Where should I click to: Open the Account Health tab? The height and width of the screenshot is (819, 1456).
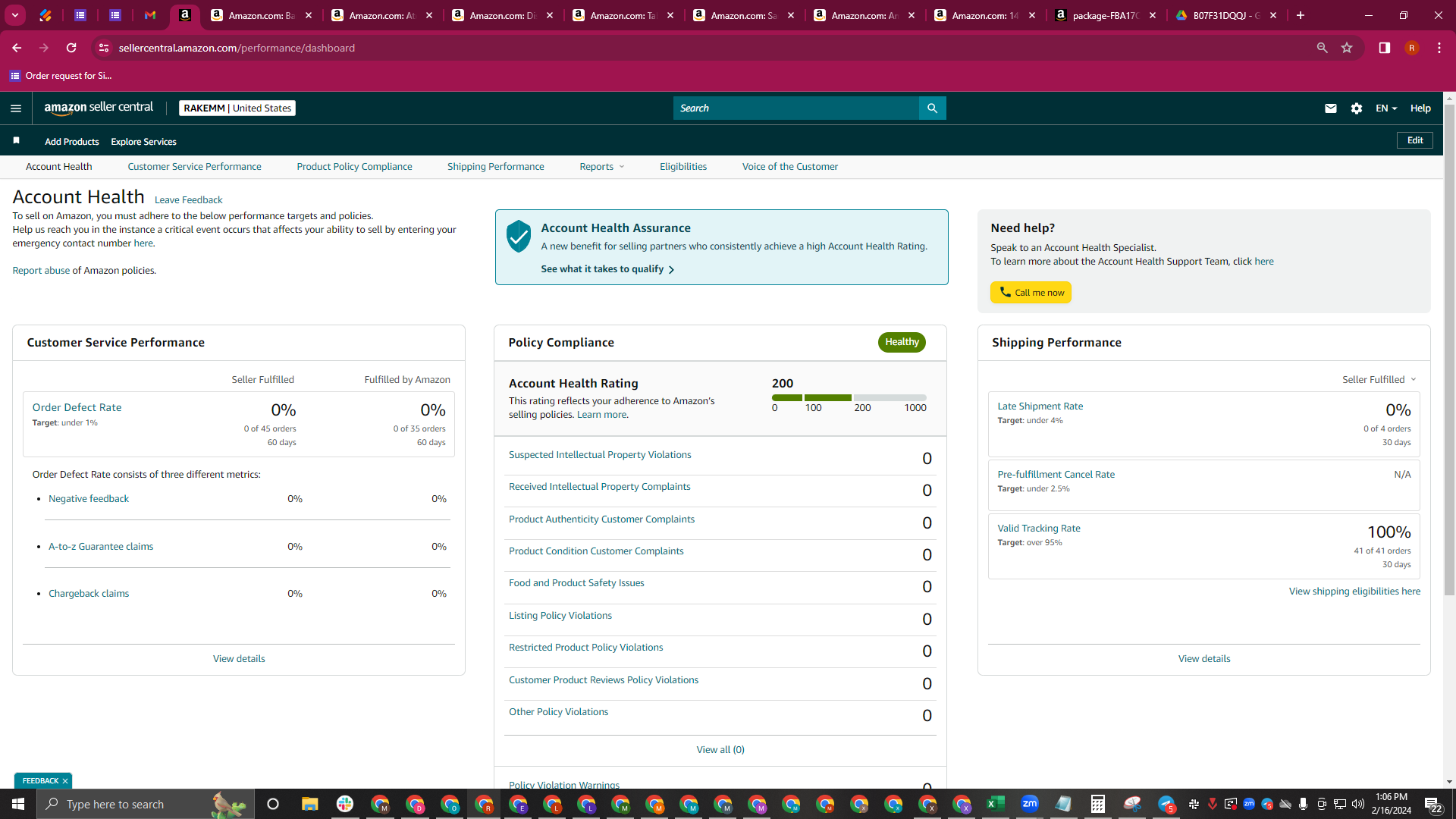59,167
